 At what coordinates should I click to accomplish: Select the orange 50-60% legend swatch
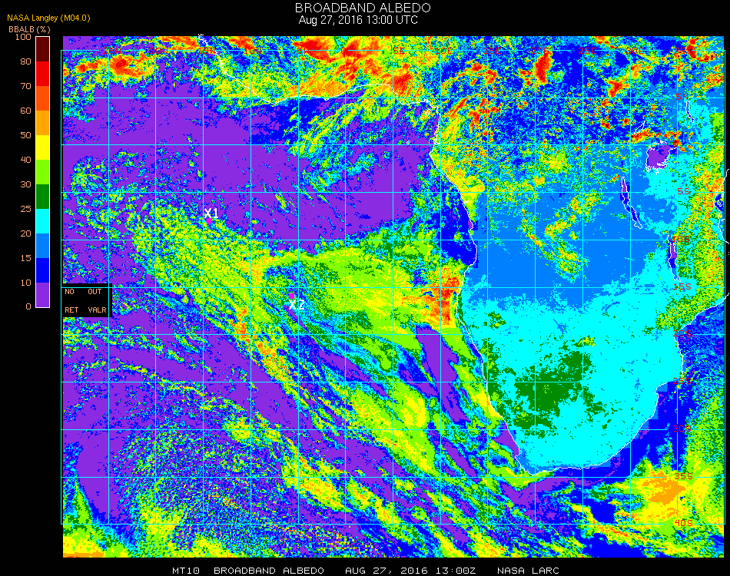tap(42, 123)
